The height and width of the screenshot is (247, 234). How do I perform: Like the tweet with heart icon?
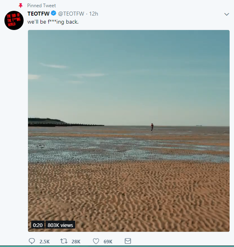point(96,241)
